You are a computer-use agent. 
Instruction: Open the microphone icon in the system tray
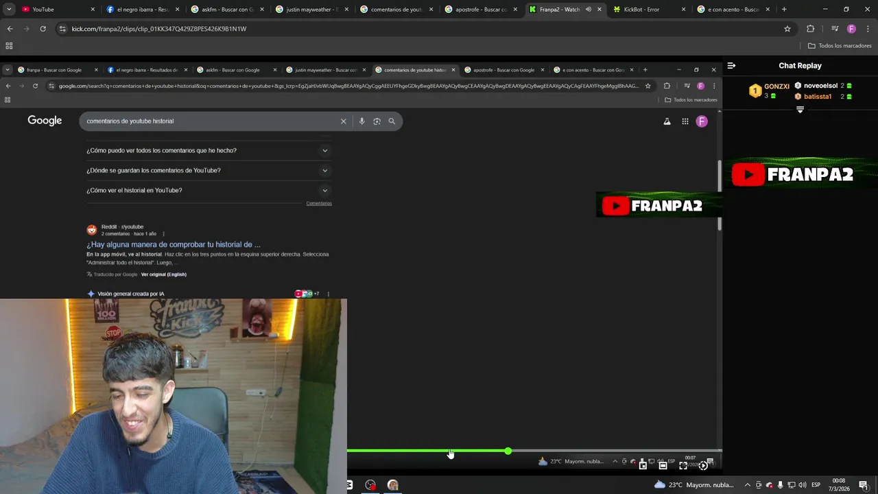click(x=780, y=485)
